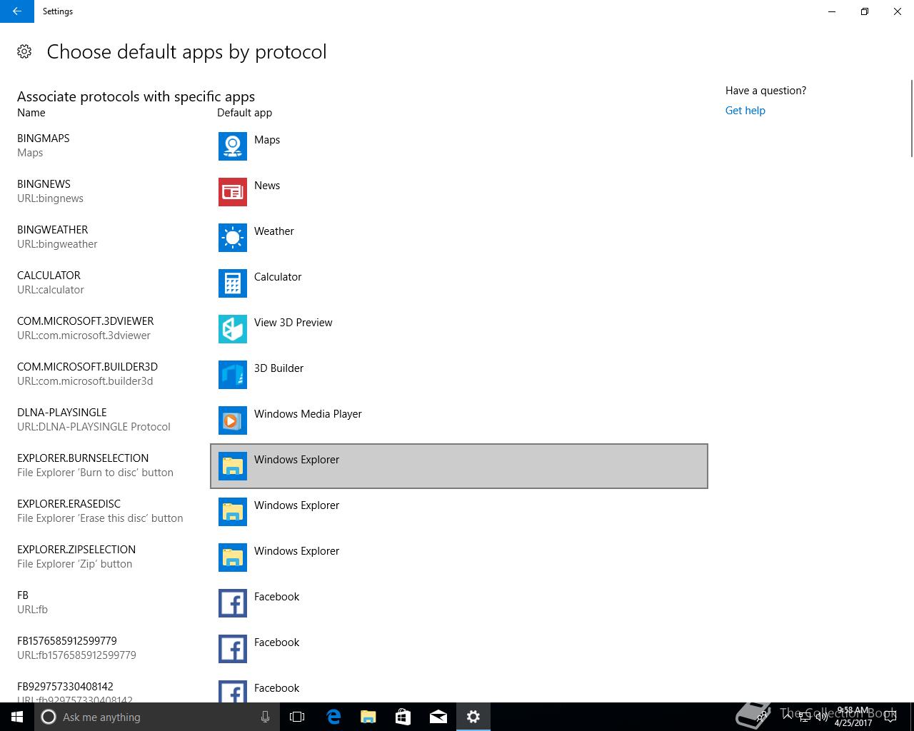This screenshot has height=731, width=914.
Task: Open the Mail app from the taskbar
Action: pos(438,717)
